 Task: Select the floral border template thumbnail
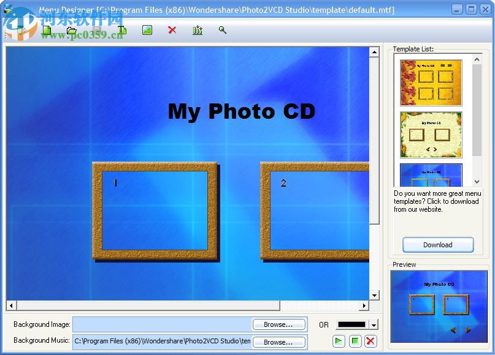(x=430, y=134)
